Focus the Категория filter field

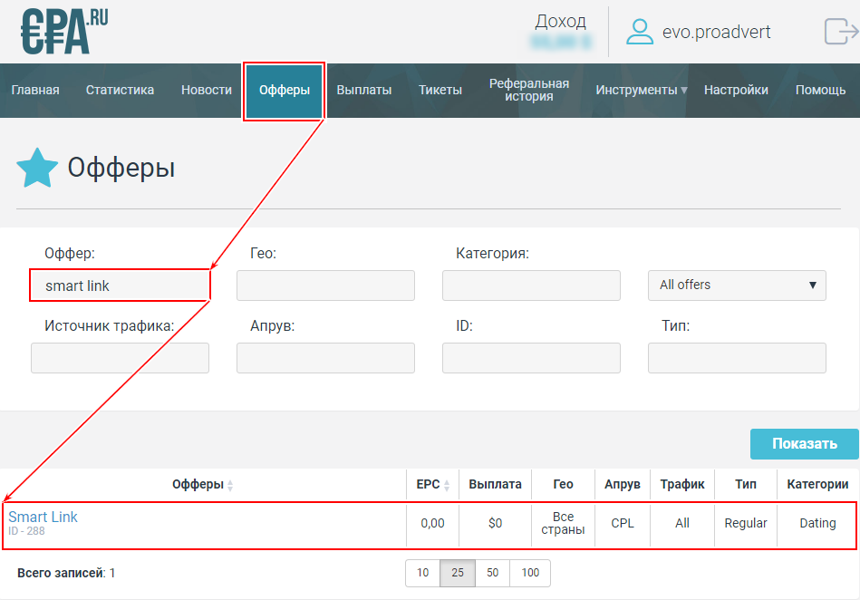[x=531, y=285]
